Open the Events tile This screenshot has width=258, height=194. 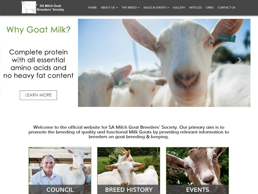click(197, 171)
